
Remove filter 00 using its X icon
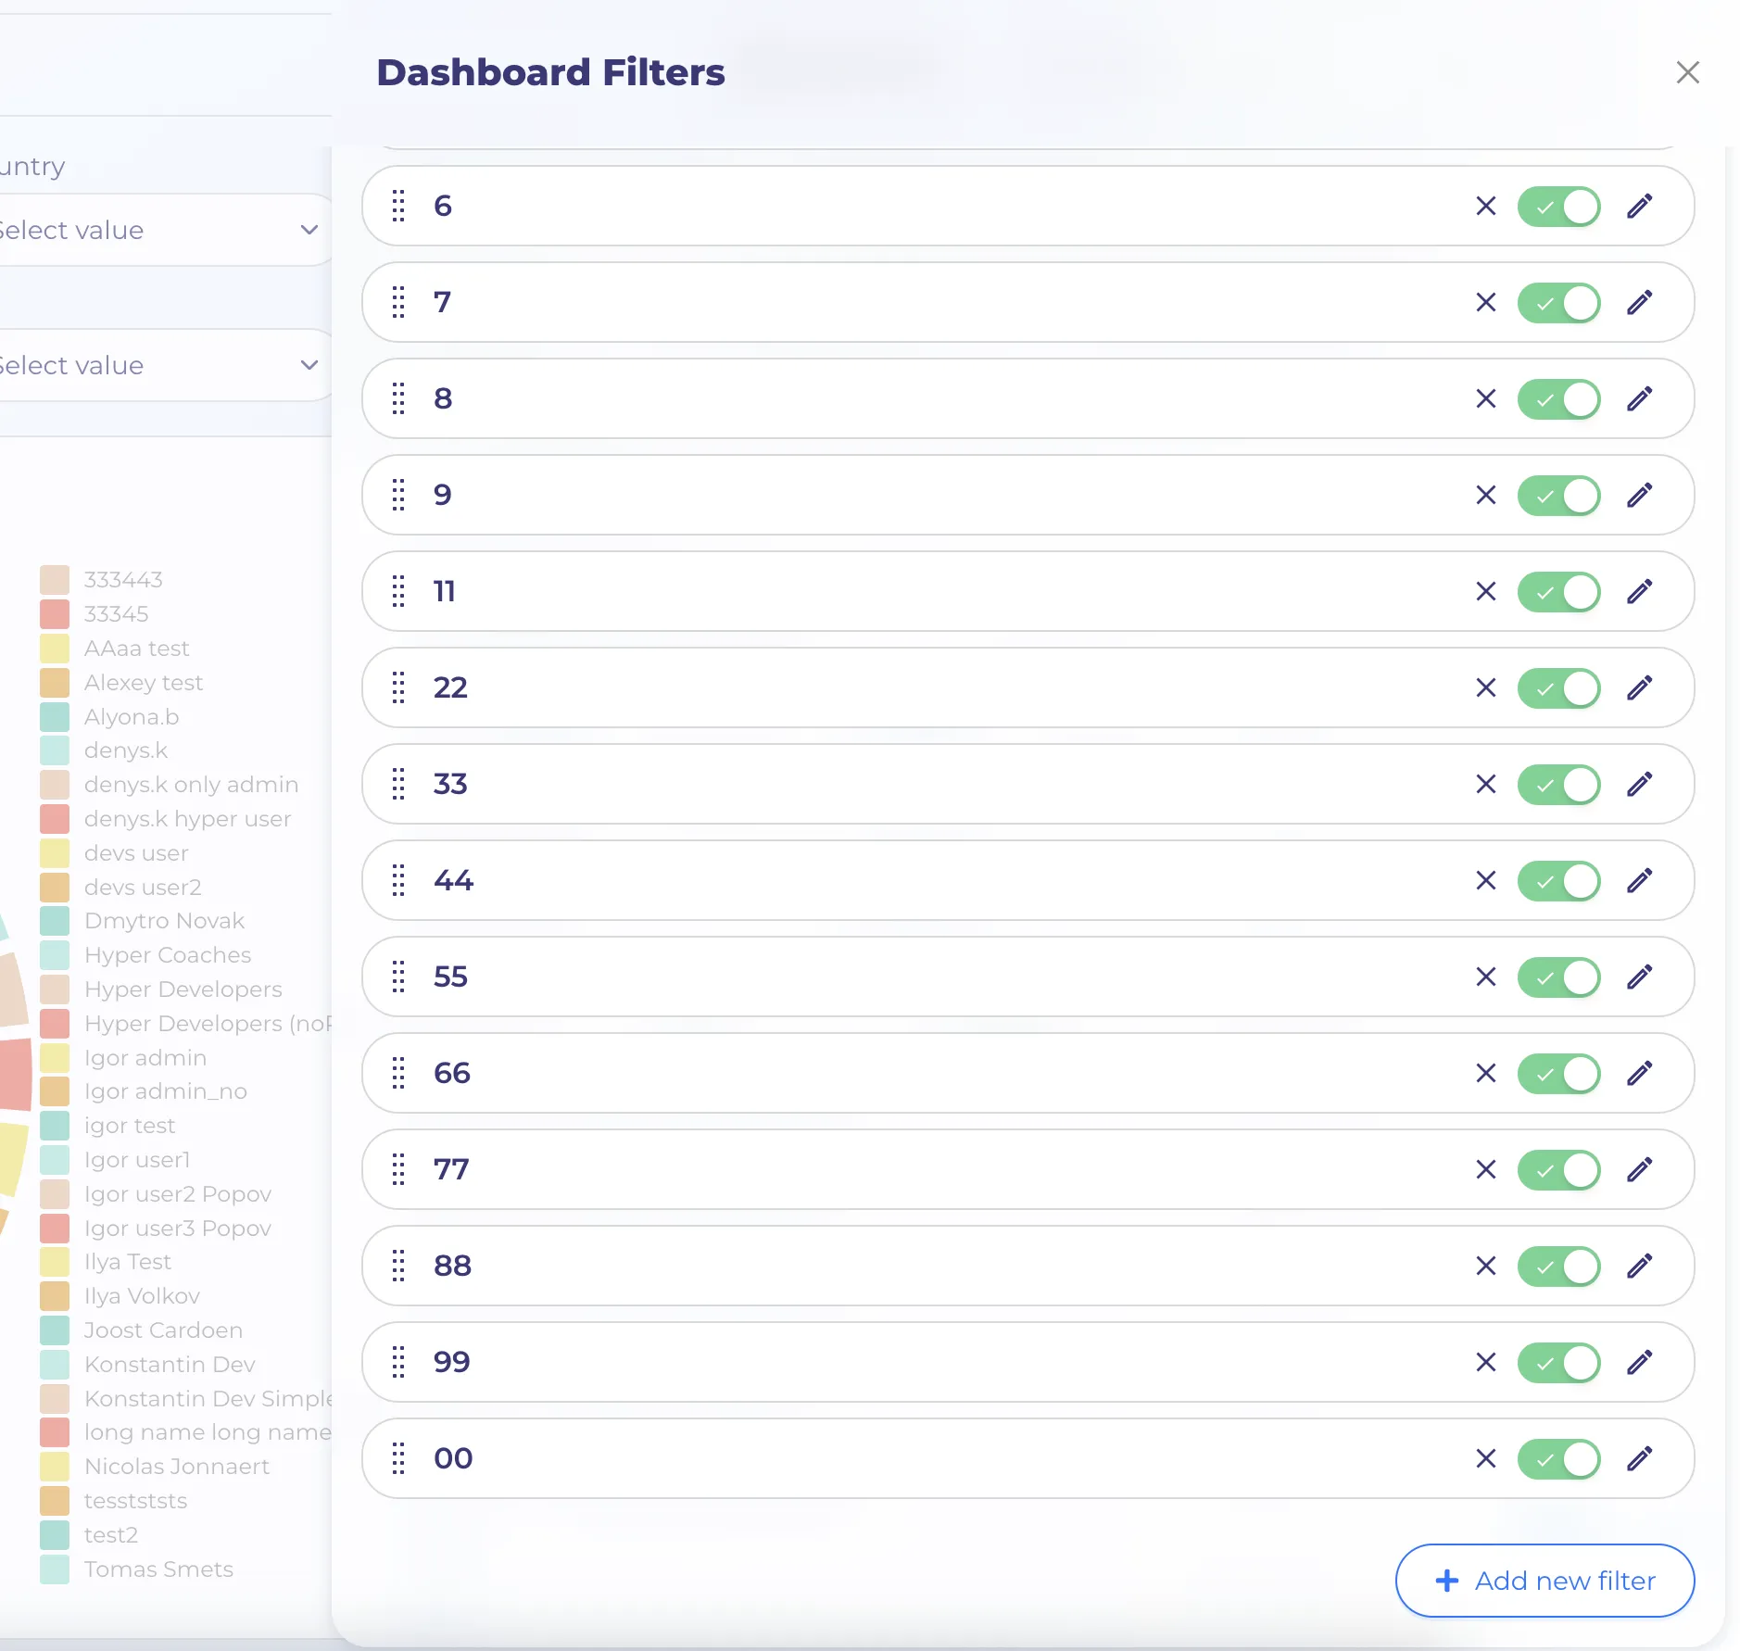1486,1458
